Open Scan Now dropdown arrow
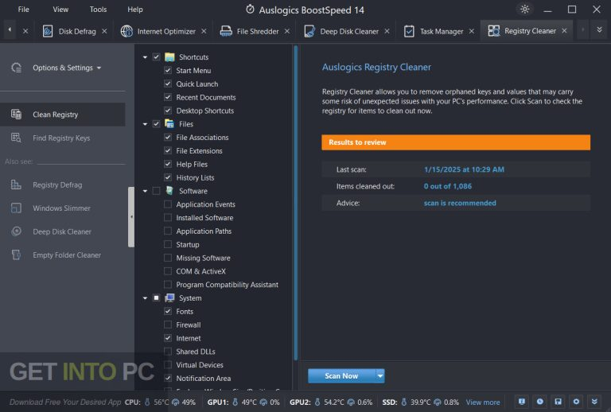The height and width of the screenshot is (412, 611). coord(380,375)
